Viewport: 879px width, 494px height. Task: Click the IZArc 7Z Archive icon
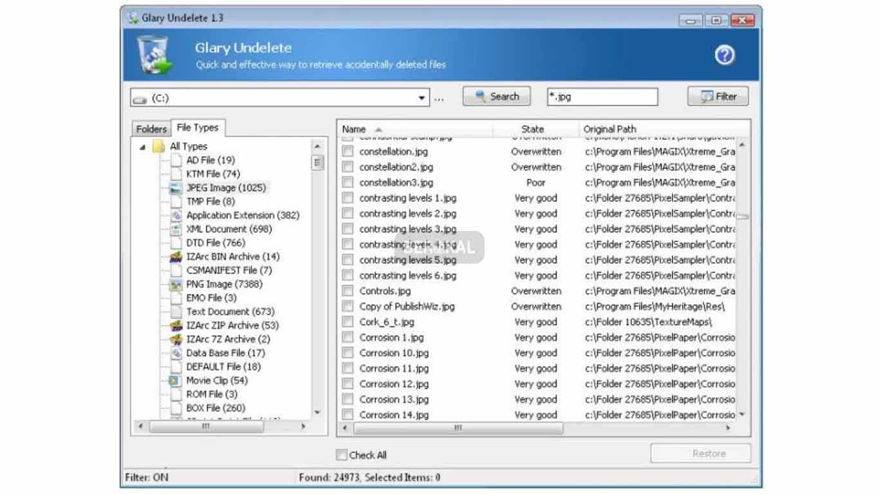point(176,339)
